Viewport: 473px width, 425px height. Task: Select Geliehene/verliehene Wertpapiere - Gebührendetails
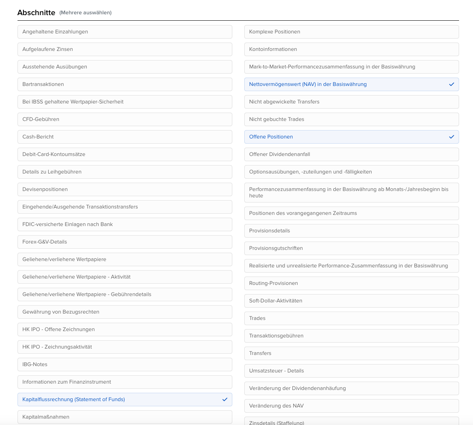[x=125, y=294]
